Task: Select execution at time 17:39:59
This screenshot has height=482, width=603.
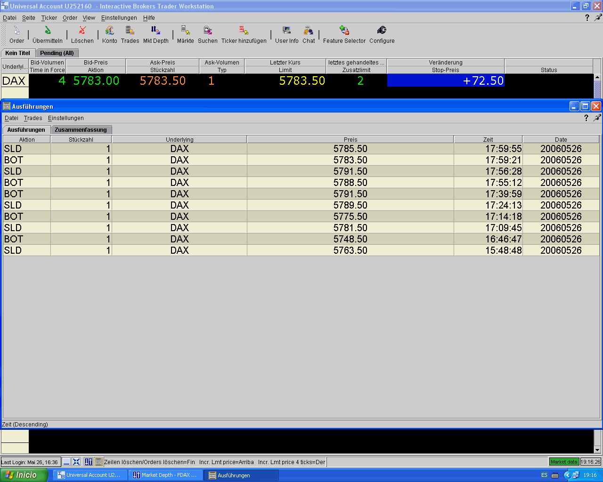Action: coord(301,194)
